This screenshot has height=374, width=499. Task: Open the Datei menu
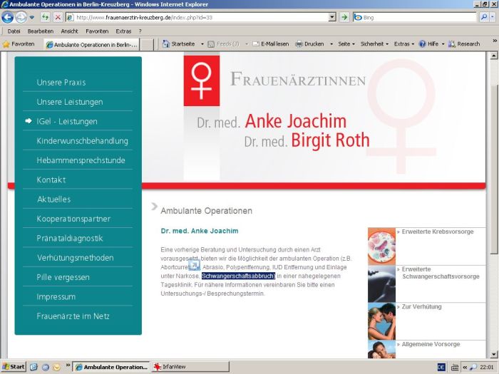coord(14,31)
